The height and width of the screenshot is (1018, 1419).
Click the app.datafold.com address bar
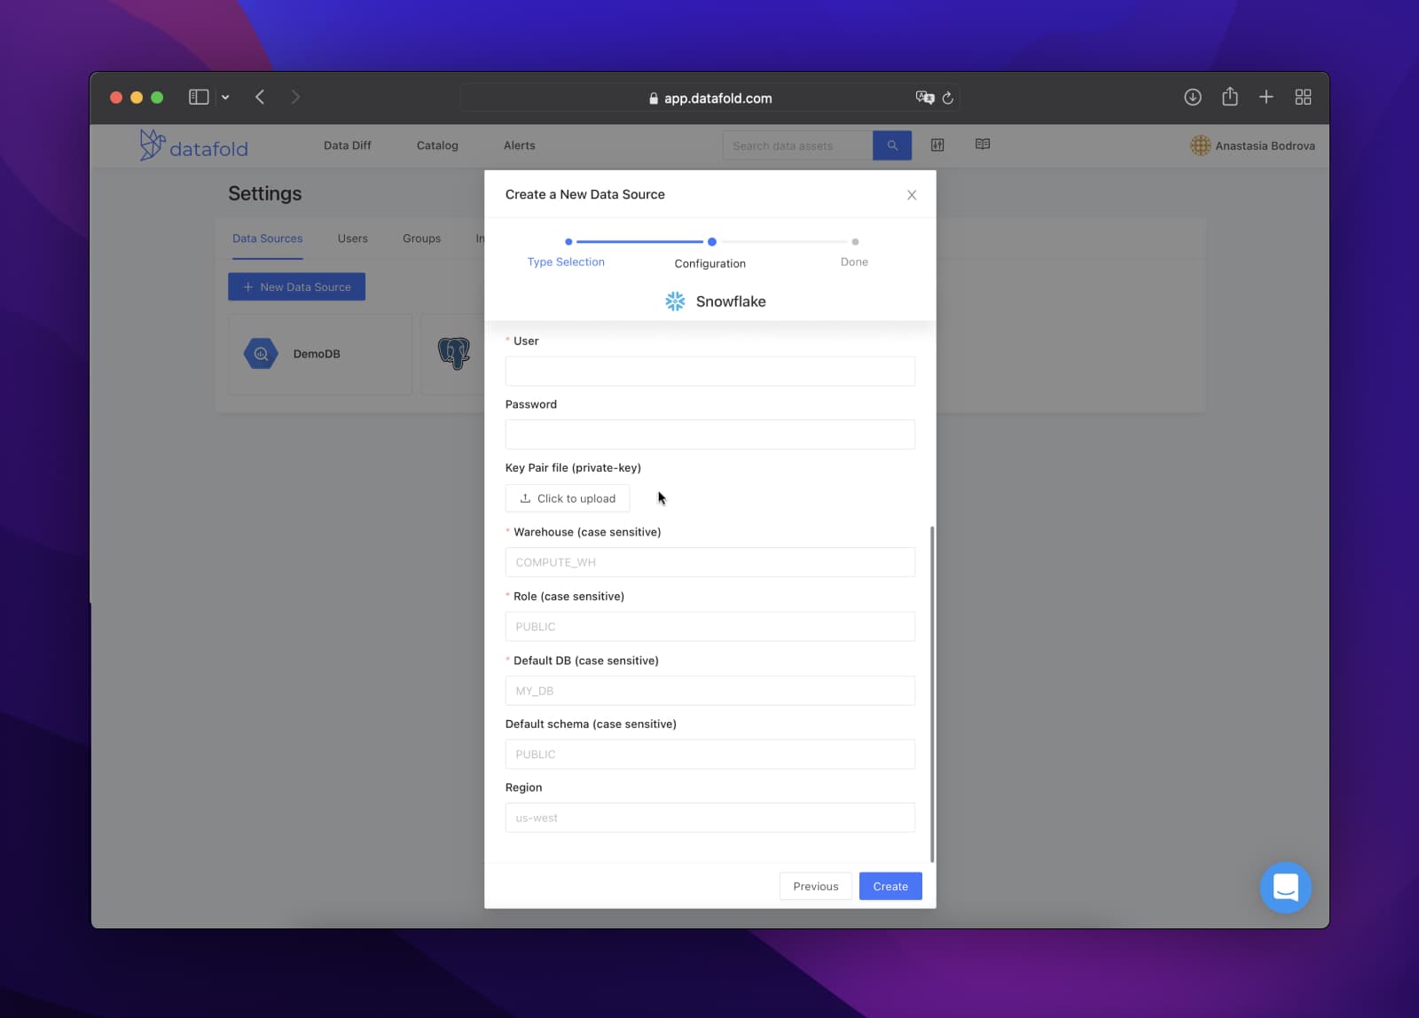[709, 98]
